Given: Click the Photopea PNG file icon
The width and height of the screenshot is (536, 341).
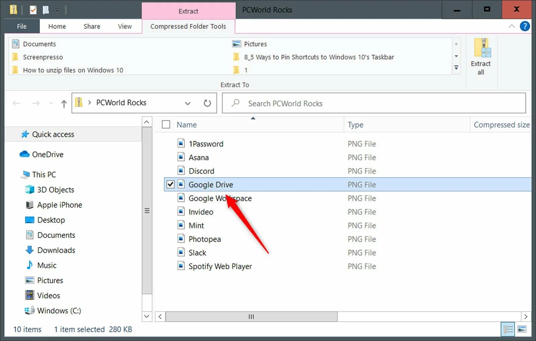Looking at the screenshot, I should 181,239.
